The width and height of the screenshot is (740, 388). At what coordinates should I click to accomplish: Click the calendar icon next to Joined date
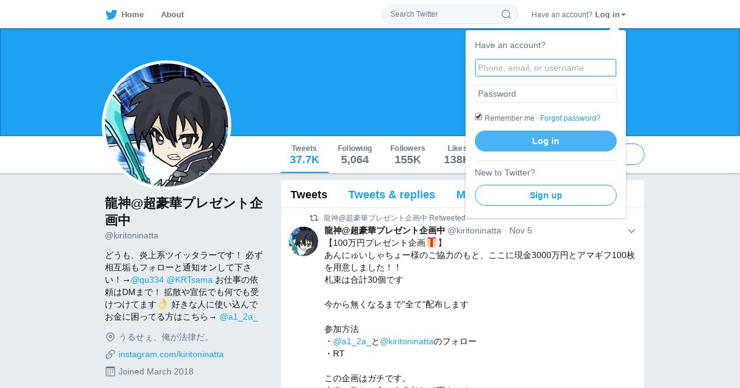point(110,371)
